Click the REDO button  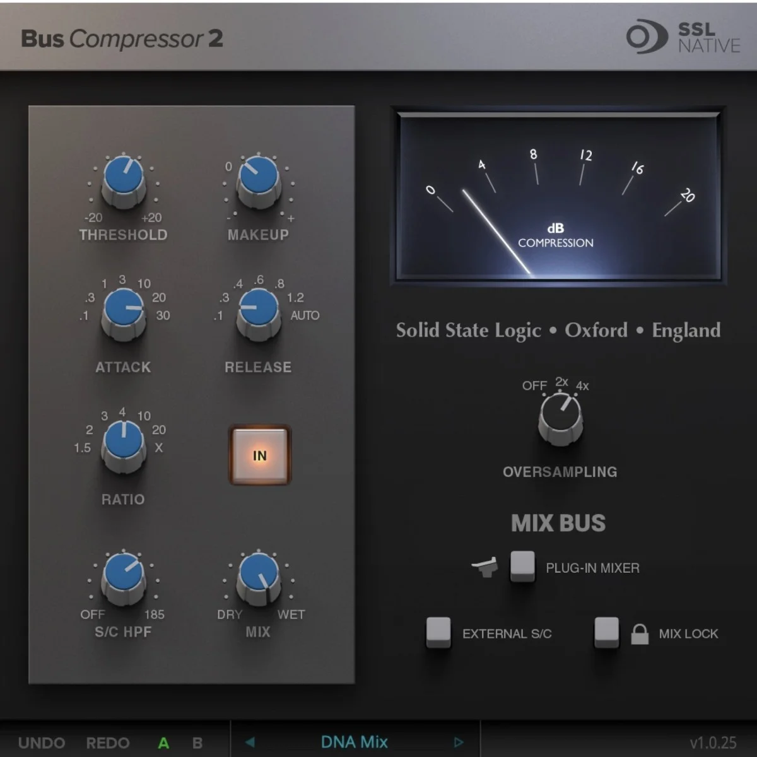pyautogui.click(x=108, y=742)
